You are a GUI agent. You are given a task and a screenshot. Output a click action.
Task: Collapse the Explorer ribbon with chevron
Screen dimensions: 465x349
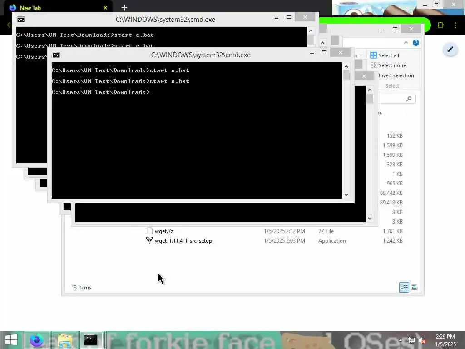[406, 43]
